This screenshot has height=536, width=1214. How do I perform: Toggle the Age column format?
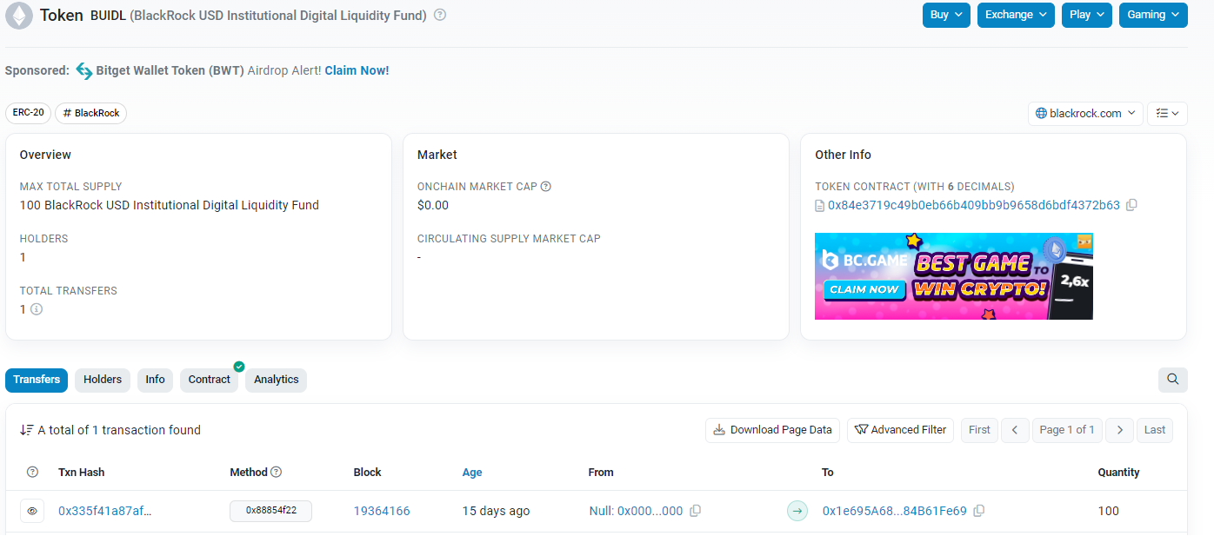click(x=472, y=473)
